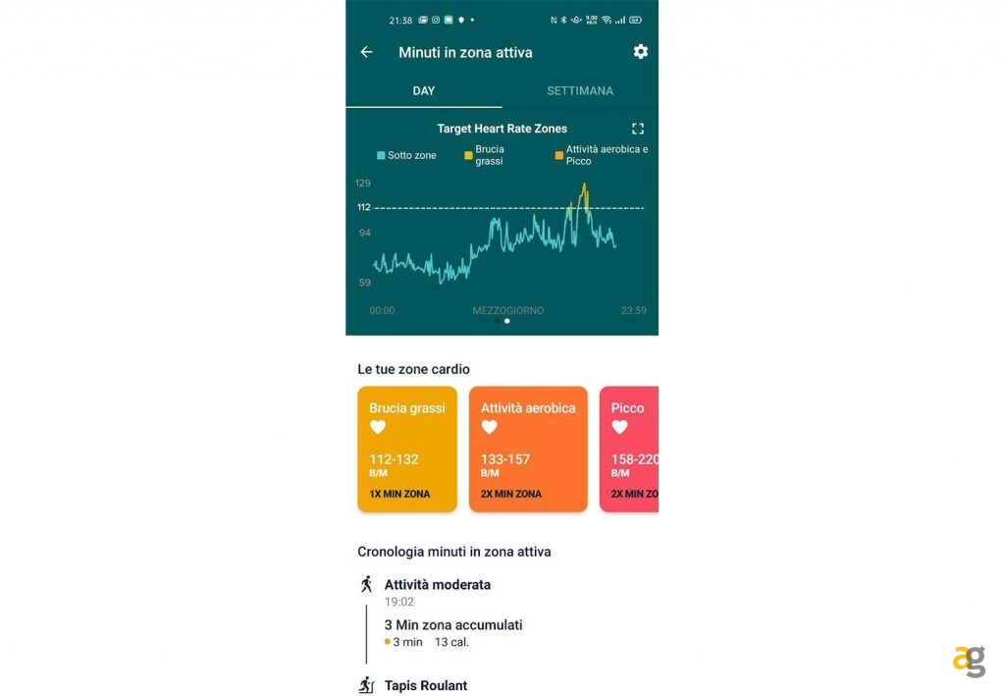Tap the treadmill icon for Tapis Roulant
The image size is (1005, 696).
tap(366, 685)
